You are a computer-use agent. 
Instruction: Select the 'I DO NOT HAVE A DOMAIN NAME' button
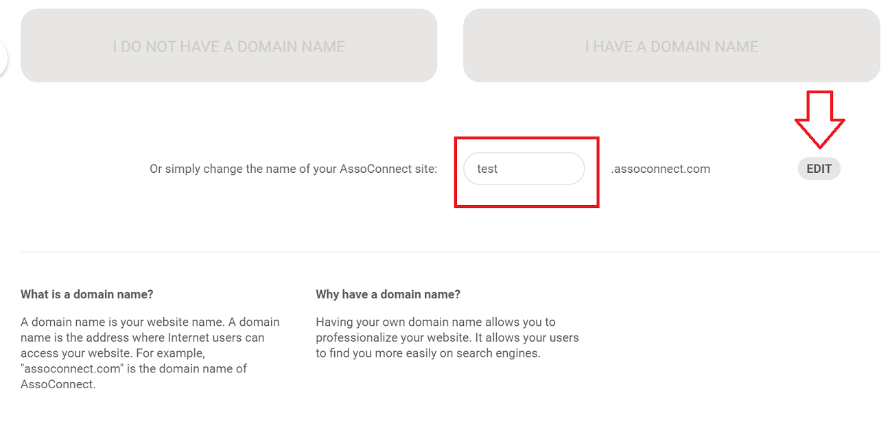[229, 45]
